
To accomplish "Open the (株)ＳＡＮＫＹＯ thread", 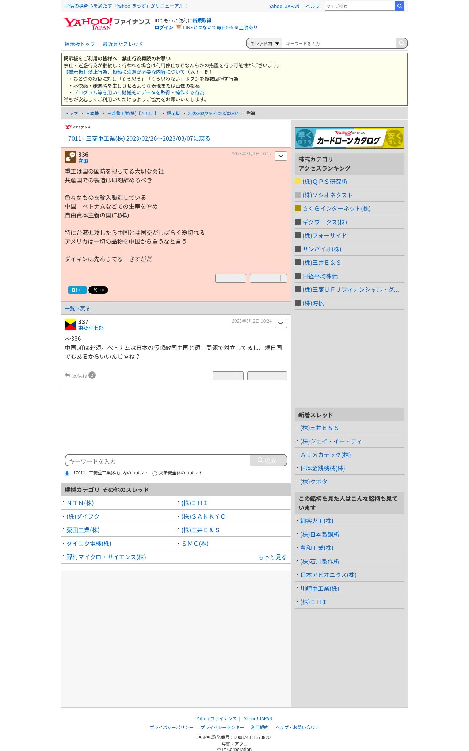I will [x=204, y=516].
